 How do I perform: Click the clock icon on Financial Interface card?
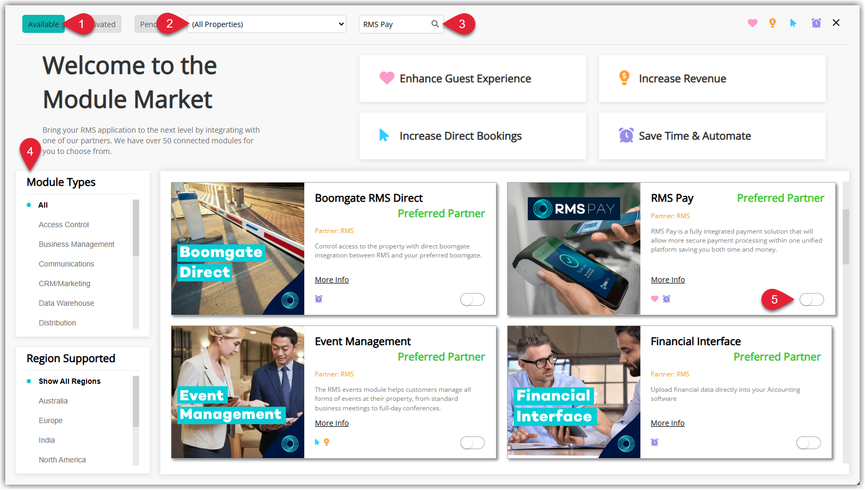pos(655,442)
